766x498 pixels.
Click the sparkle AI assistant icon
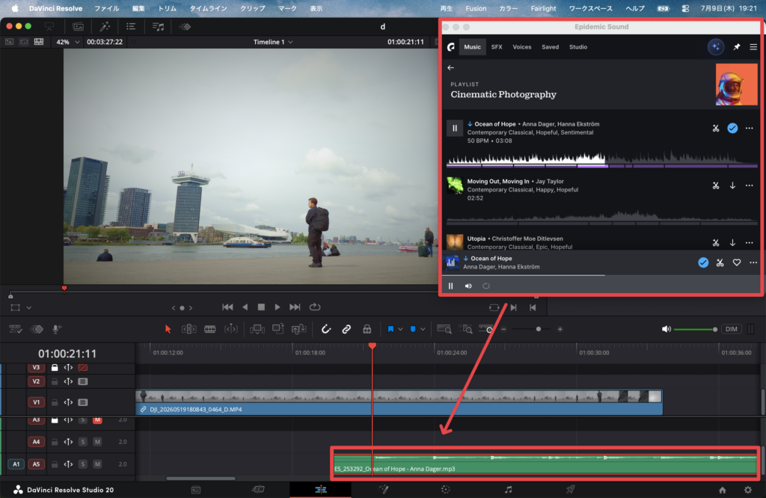point(716,47)
